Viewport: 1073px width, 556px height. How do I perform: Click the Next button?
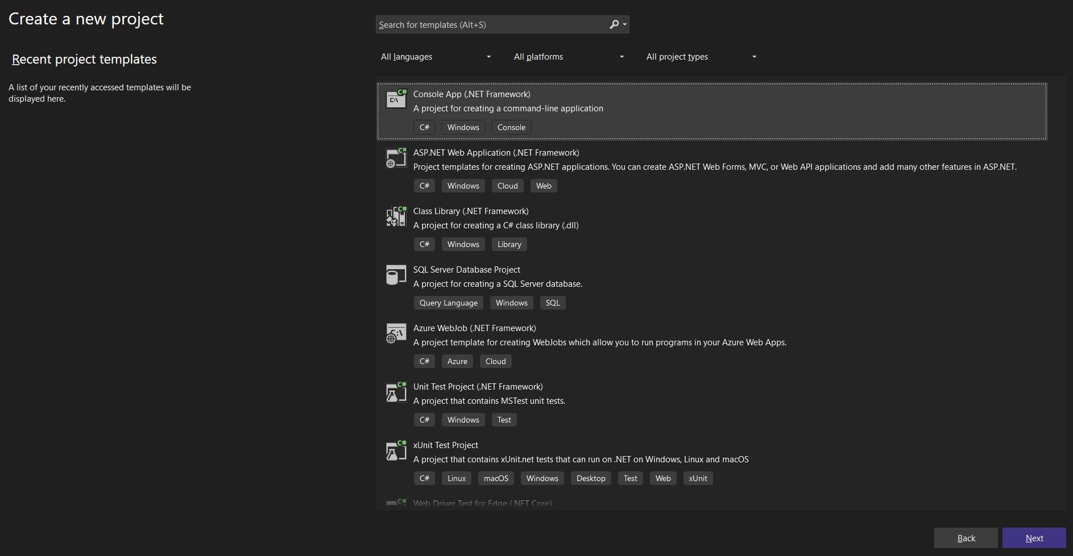[x=1034, y=538]
